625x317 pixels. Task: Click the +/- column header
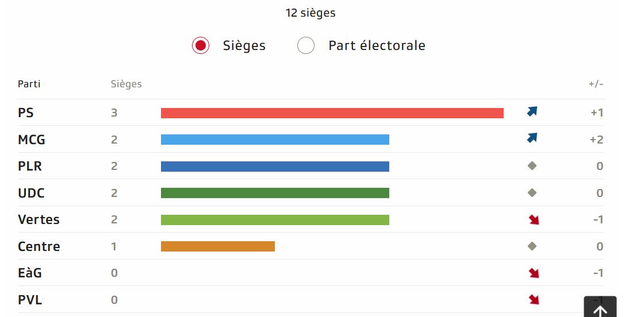coord(596,84)
